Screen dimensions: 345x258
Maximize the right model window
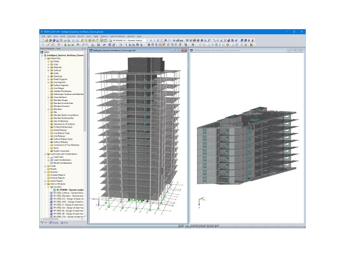295,50
